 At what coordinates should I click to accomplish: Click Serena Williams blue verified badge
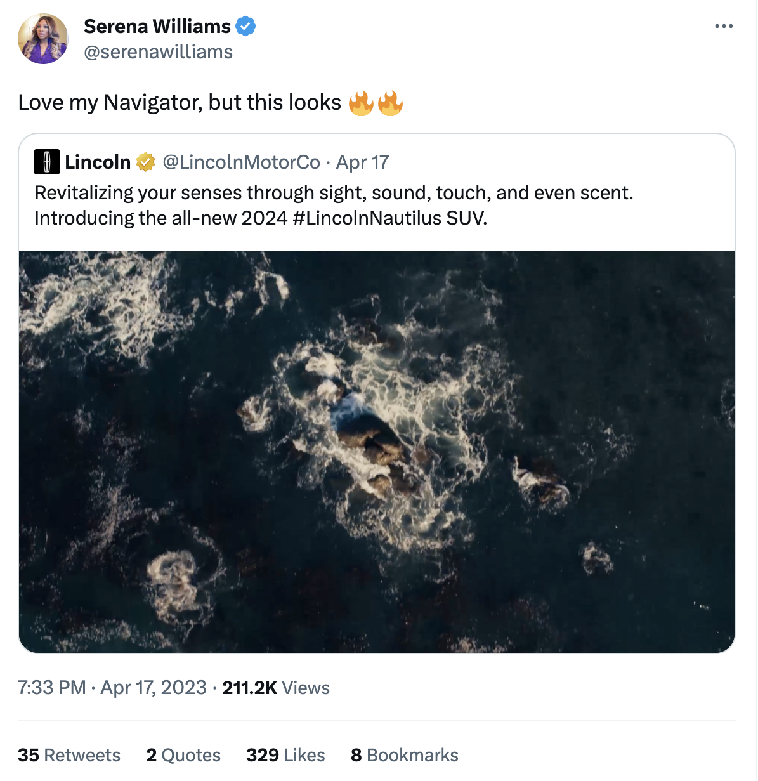click(x=245, y=26)
